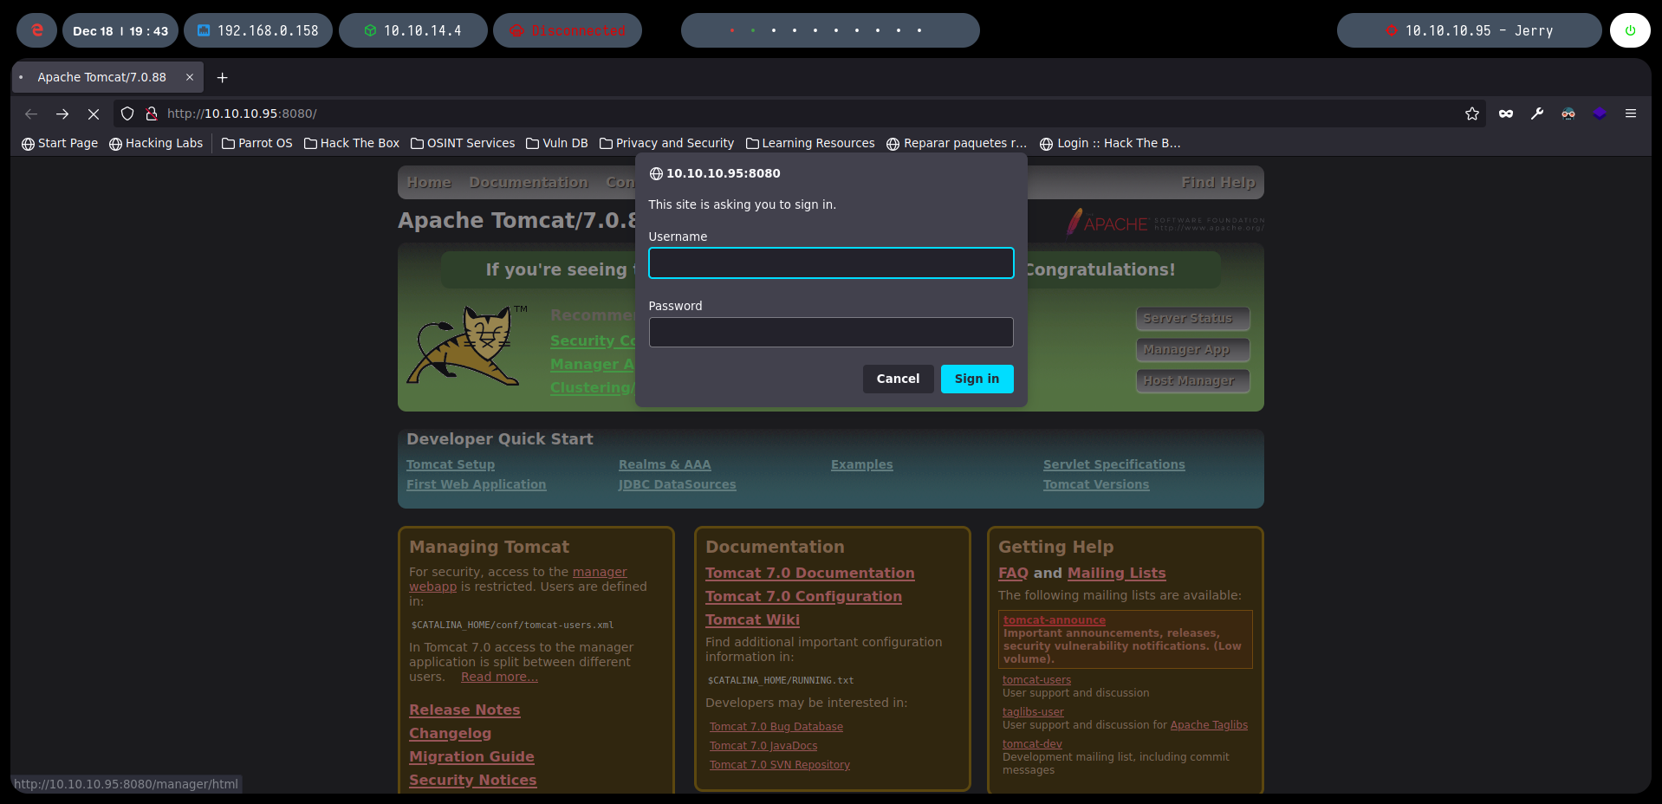
Task: Open Login :: Hack The Box bookmark
Action: [x=1110, y=143]
